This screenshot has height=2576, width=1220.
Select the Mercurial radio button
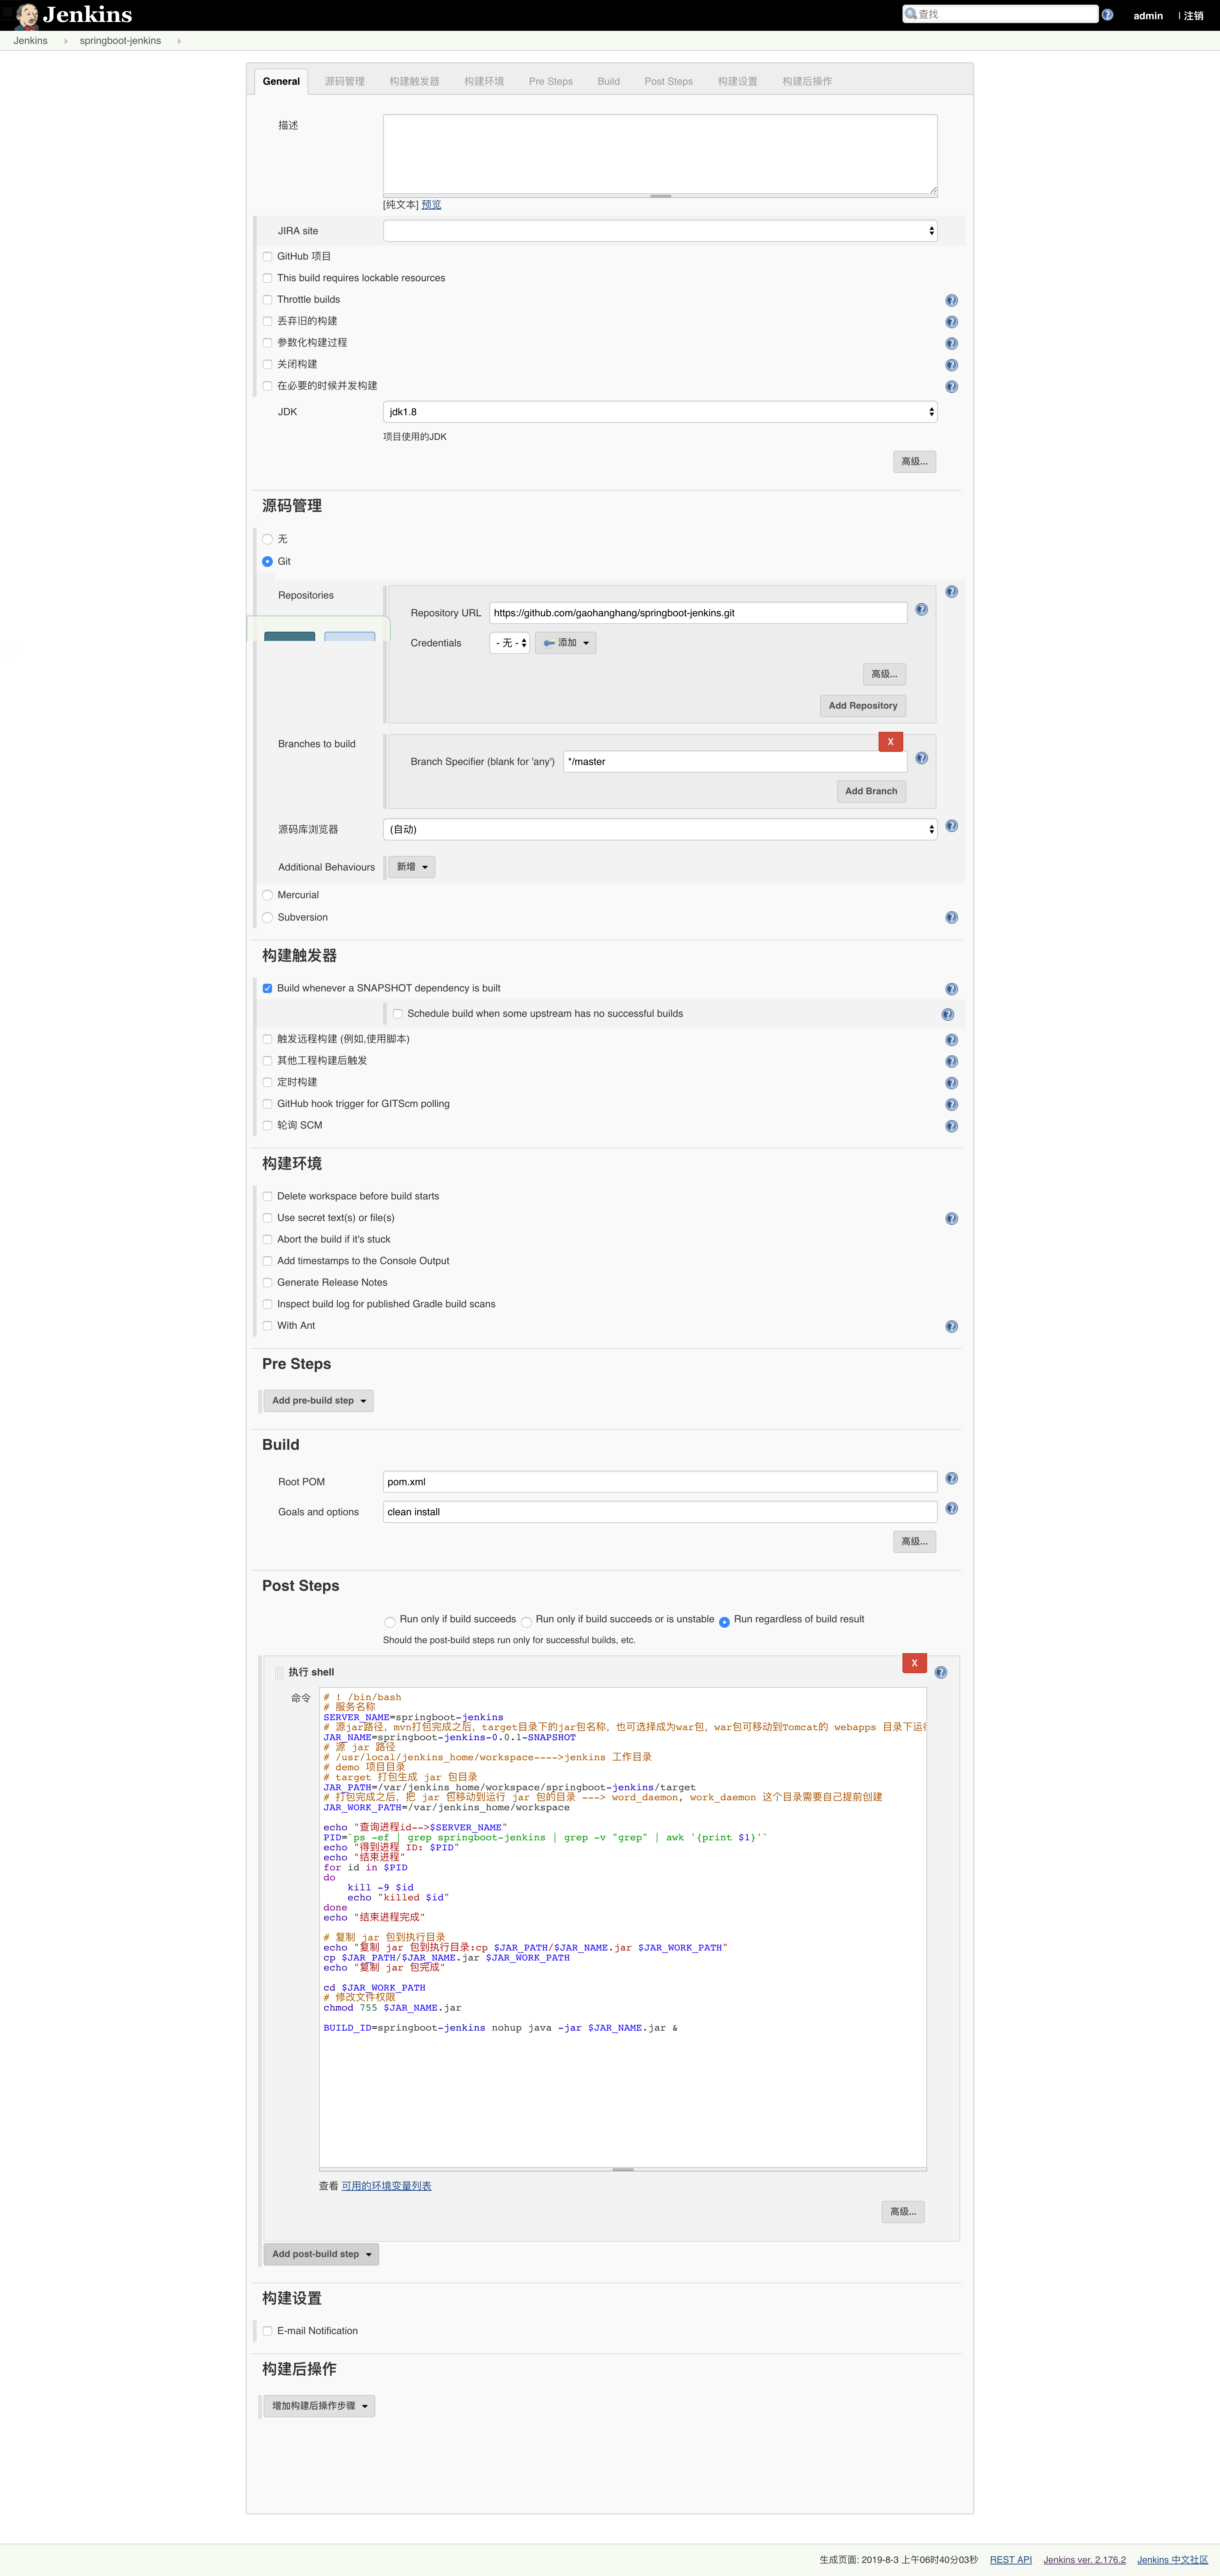point(267,895)
